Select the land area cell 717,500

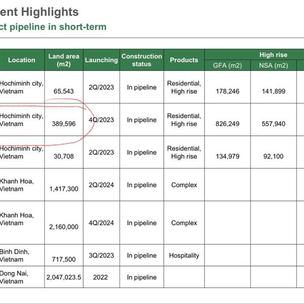click(64, 259)
